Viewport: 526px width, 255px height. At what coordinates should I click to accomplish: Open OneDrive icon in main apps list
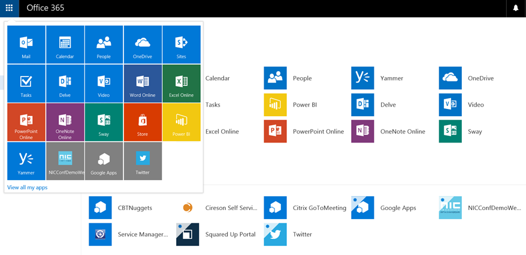(450, 78)
